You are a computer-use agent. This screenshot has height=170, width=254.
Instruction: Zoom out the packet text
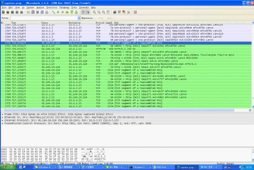(x=99, y=12)
